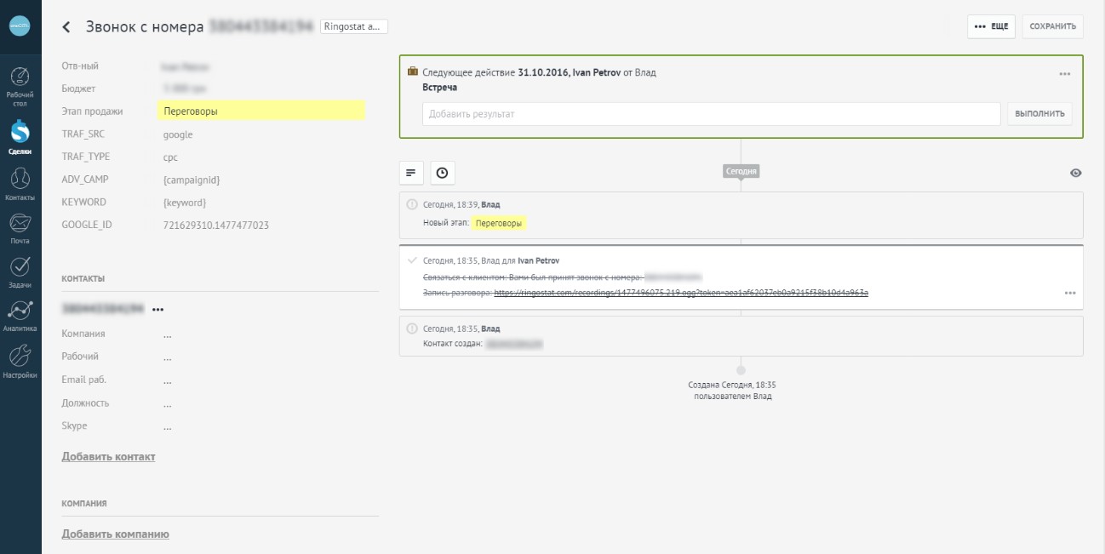
Task: Click the Встреча task type text
Action: [439, 88]
